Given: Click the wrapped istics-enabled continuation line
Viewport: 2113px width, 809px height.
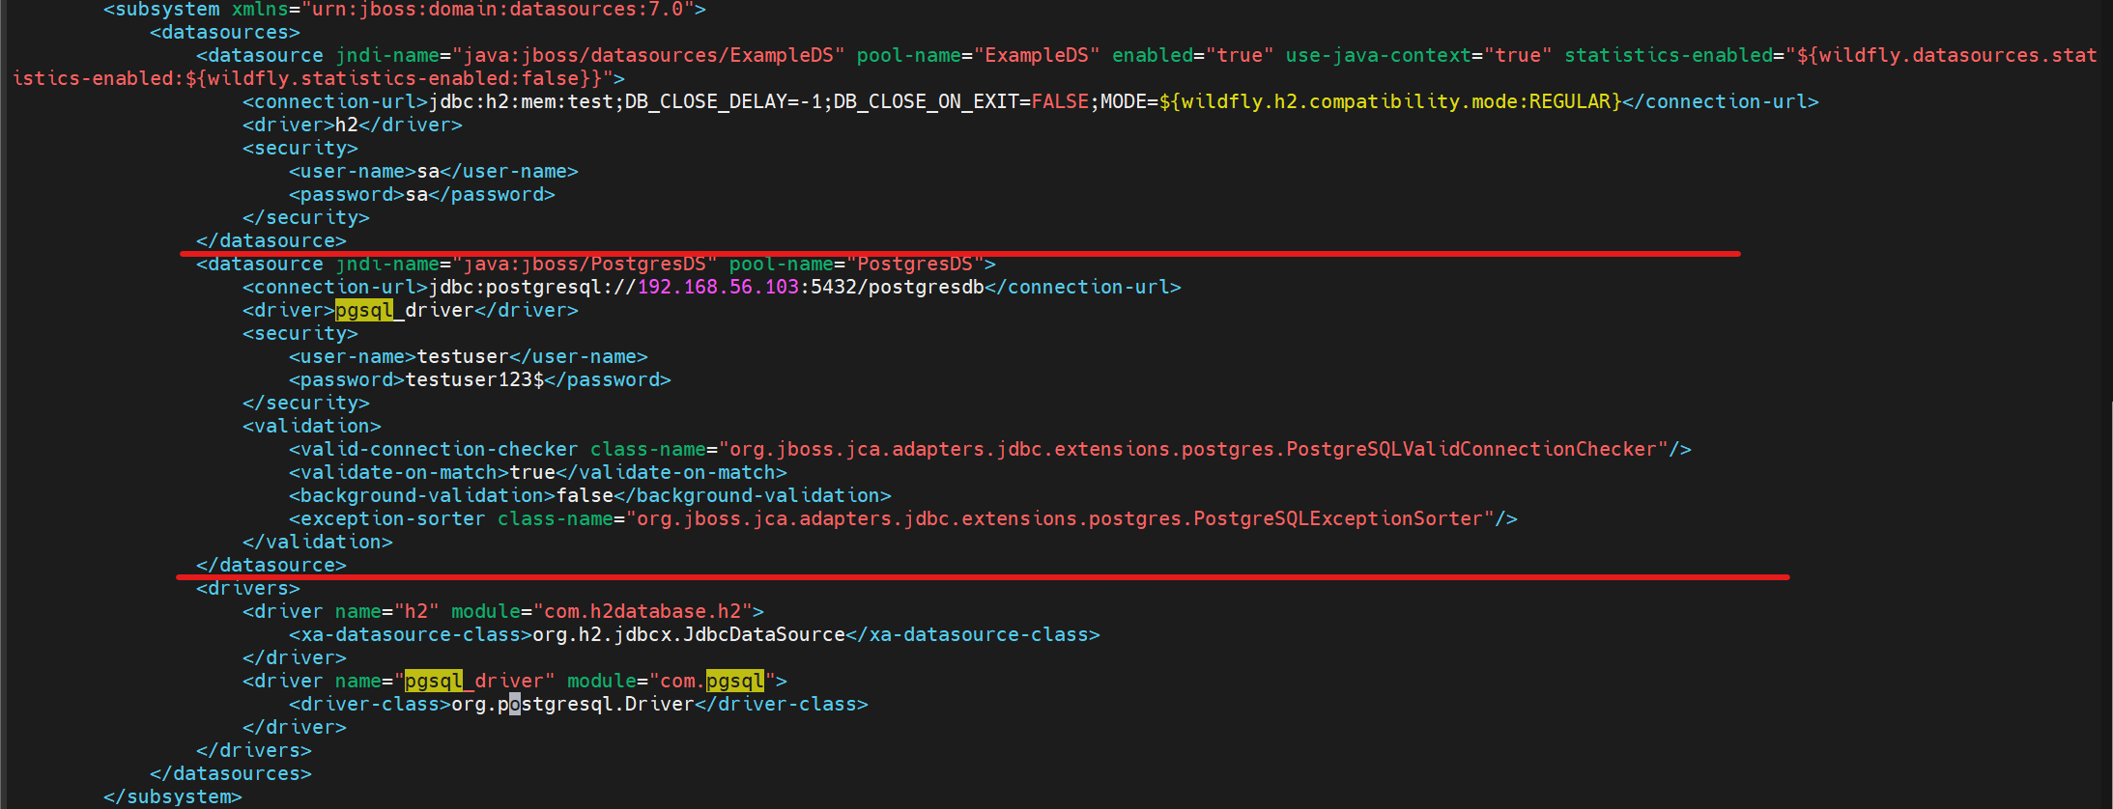Looking at the screenshot, I should pyautogui.click(x=319, y=79).
